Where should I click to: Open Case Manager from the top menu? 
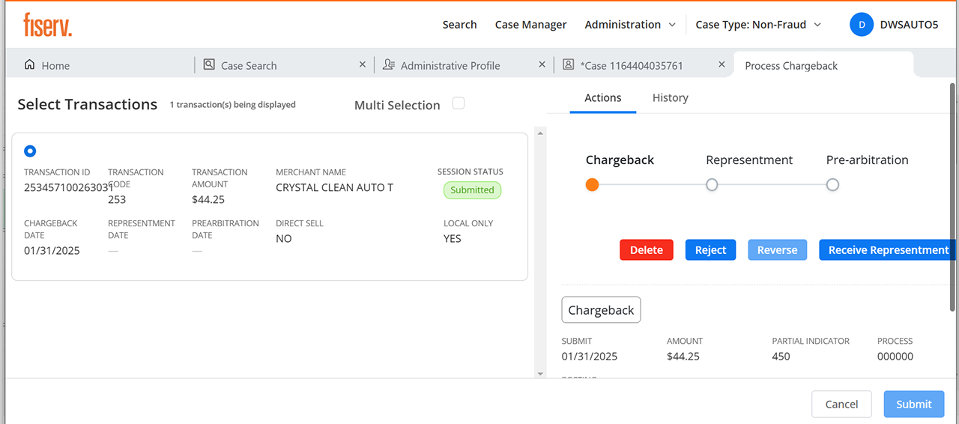530,25
